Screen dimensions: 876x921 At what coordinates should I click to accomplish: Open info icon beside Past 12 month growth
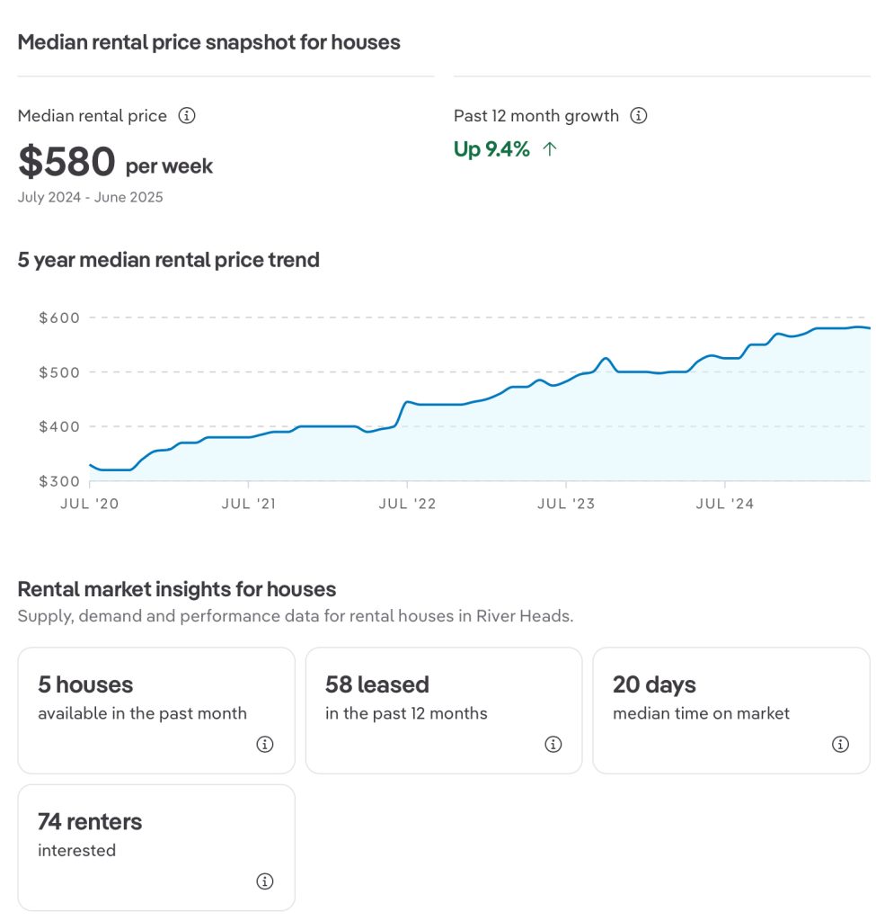639,116
